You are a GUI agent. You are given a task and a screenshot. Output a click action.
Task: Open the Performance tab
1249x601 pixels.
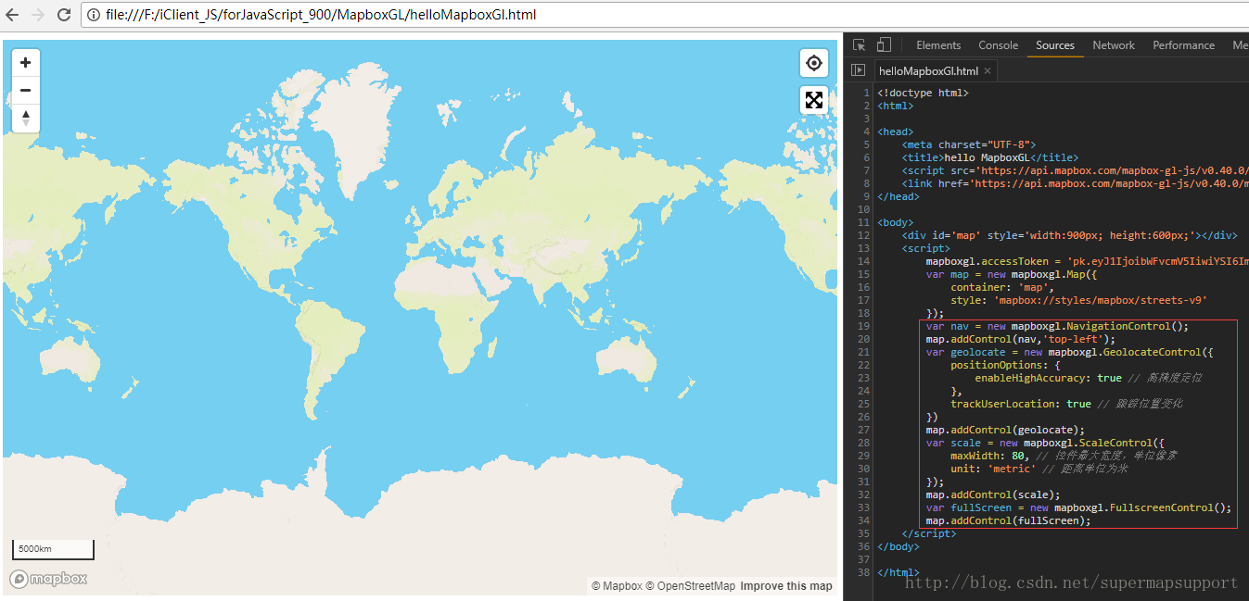(x=1184, y=45)
